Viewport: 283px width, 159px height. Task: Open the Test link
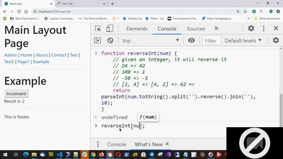tap(74, 55)
